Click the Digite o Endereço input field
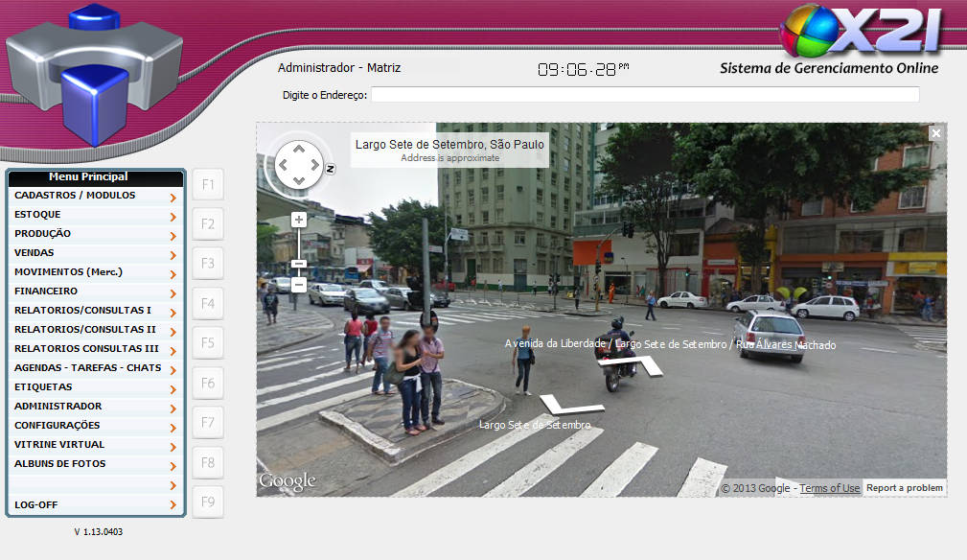 (x=645, y=95)
